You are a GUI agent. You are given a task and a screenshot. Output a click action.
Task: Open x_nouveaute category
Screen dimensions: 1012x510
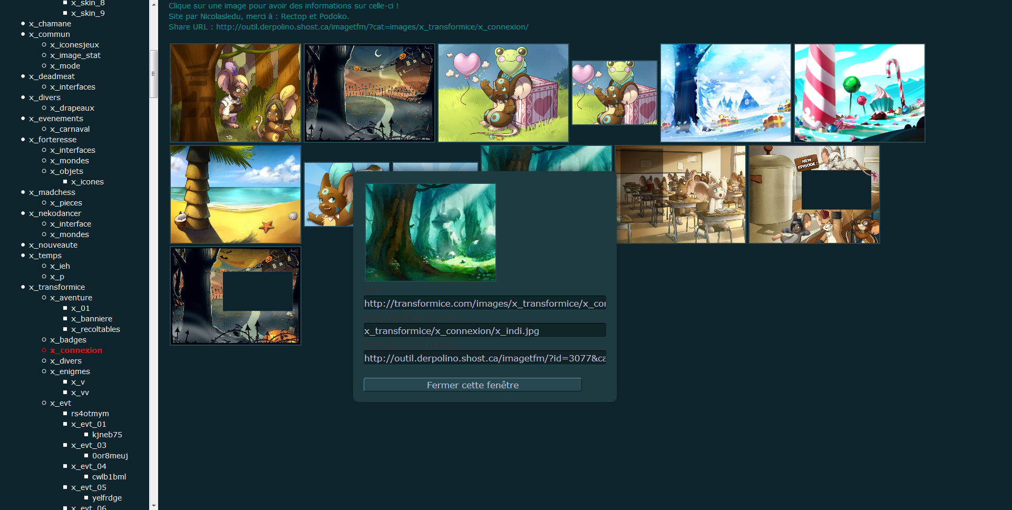point(53,245)
